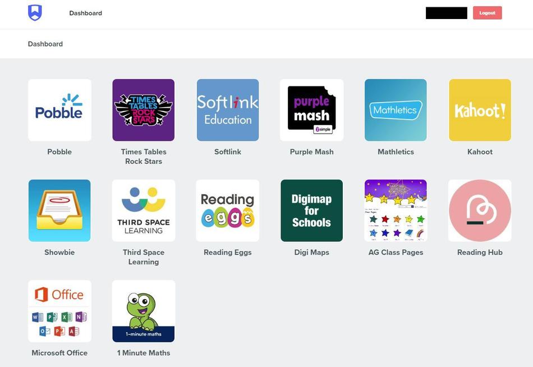Open the Microsoft Office tile
This screenshot has width=533, height=367.
coord(59,311)
